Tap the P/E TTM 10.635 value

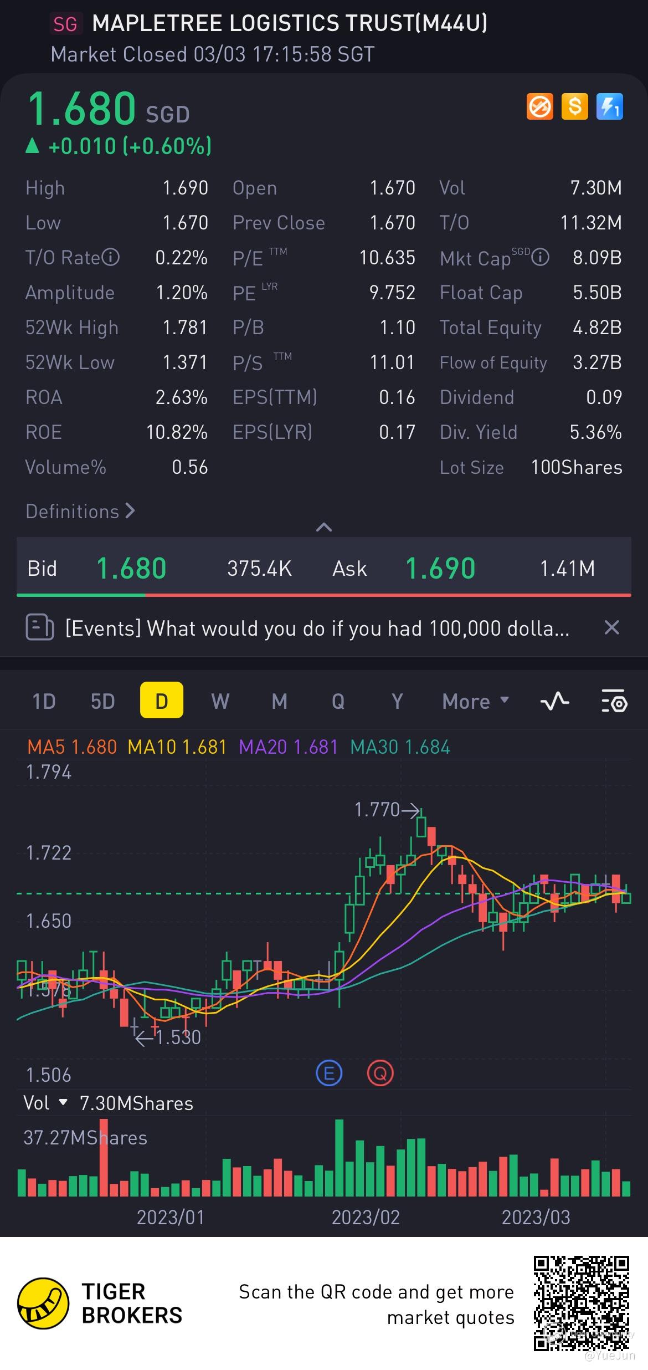pos(387,258)
